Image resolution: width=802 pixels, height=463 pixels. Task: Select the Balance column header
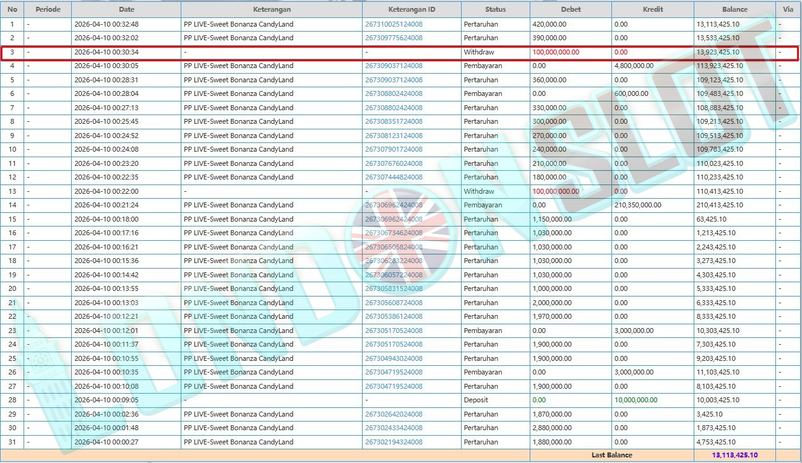[x=735, y=9]
